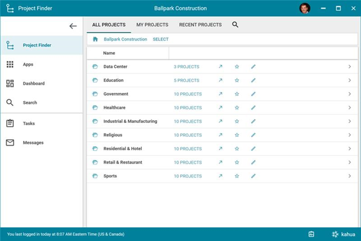Collapse the sidebar with the back arrow
Image resolution: width=361 pixels, height=241 pixels.
point(73,26)
